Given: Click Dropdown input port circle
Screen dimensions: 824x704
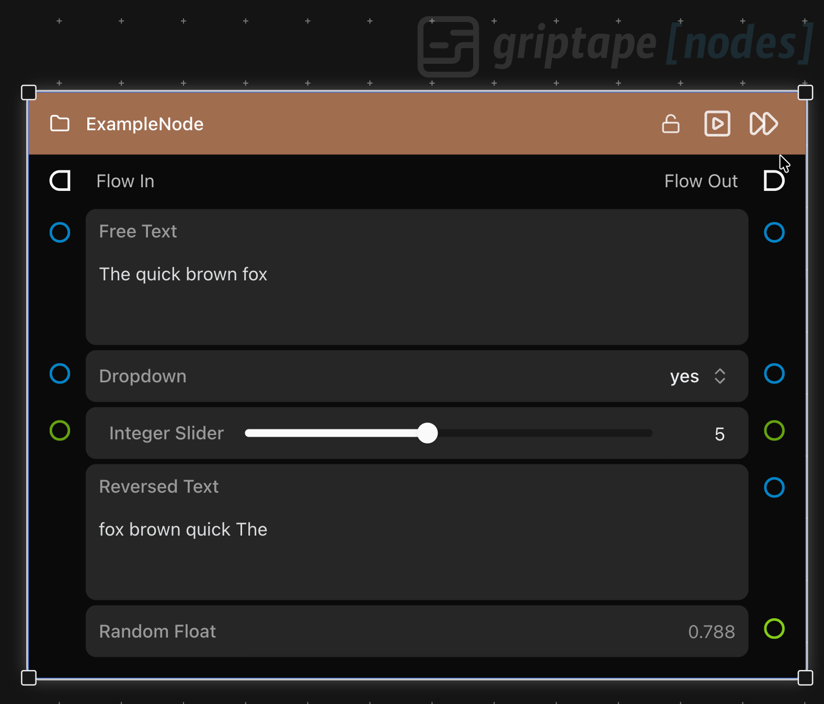Looking at the screenshot, I should (60, 373).
